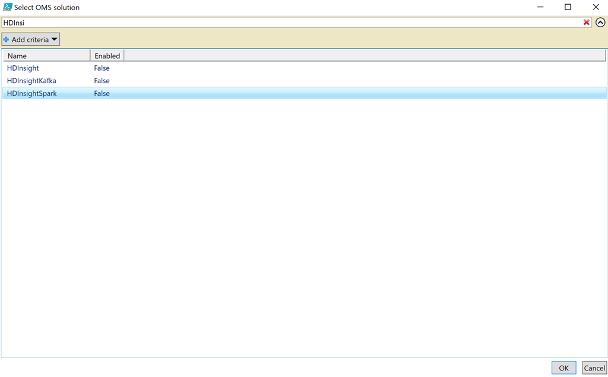Click the False value in HDInsightKafka row
608x377 pixels.
coord(102,81)
